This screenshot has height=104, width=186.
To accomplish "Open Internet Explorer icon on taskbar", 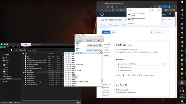I will point(182,55).
